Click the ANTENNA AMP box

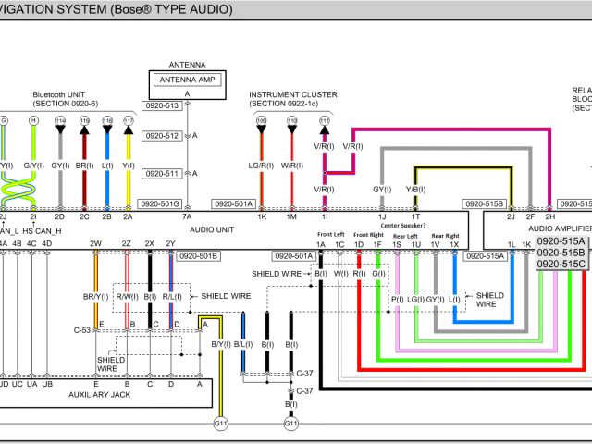tap(186, 79)
